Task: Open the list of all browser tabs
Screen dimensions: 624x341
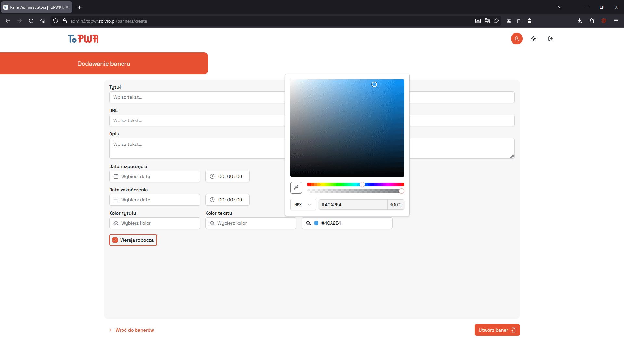Action: click(560, 7)
